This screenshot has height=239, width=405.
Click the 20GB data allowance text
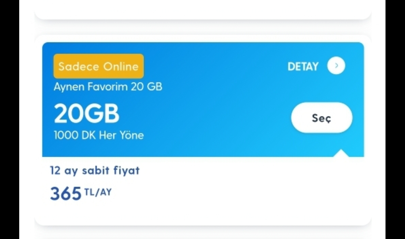click(x=87, y=113)
